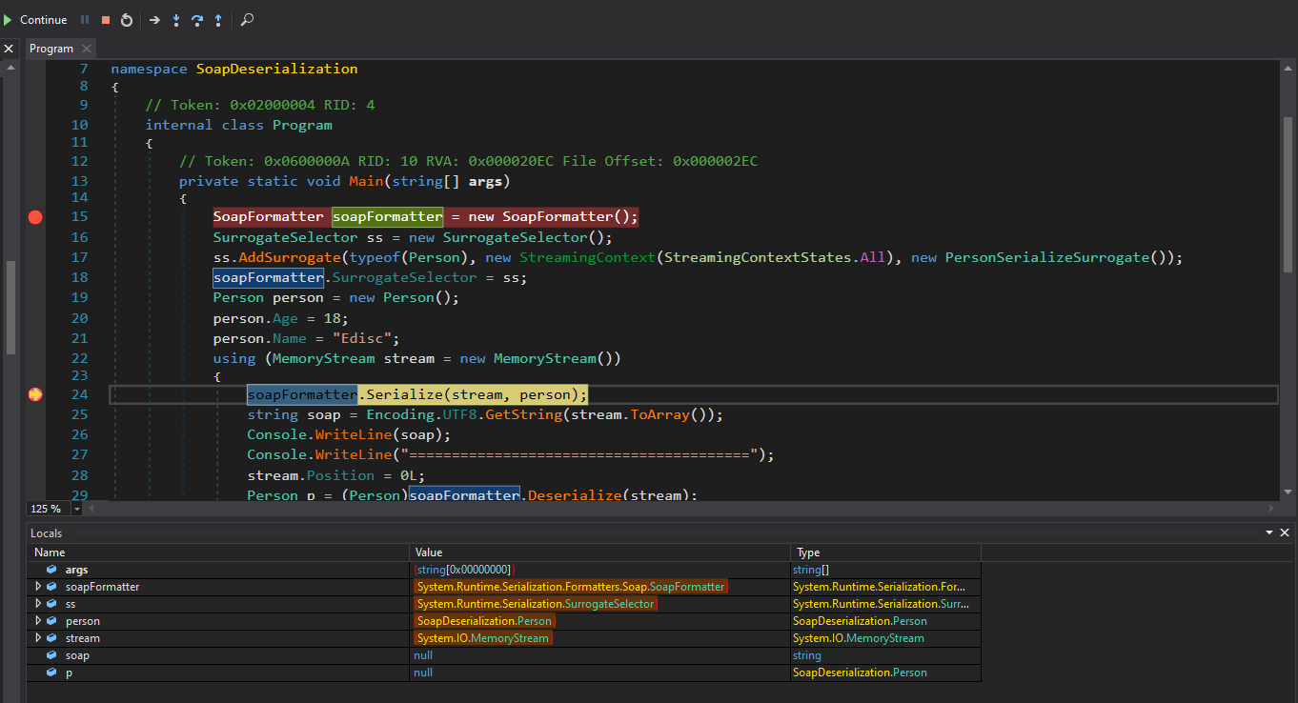
Task: Click the Locals panel title
Action: tap(46, 533)
